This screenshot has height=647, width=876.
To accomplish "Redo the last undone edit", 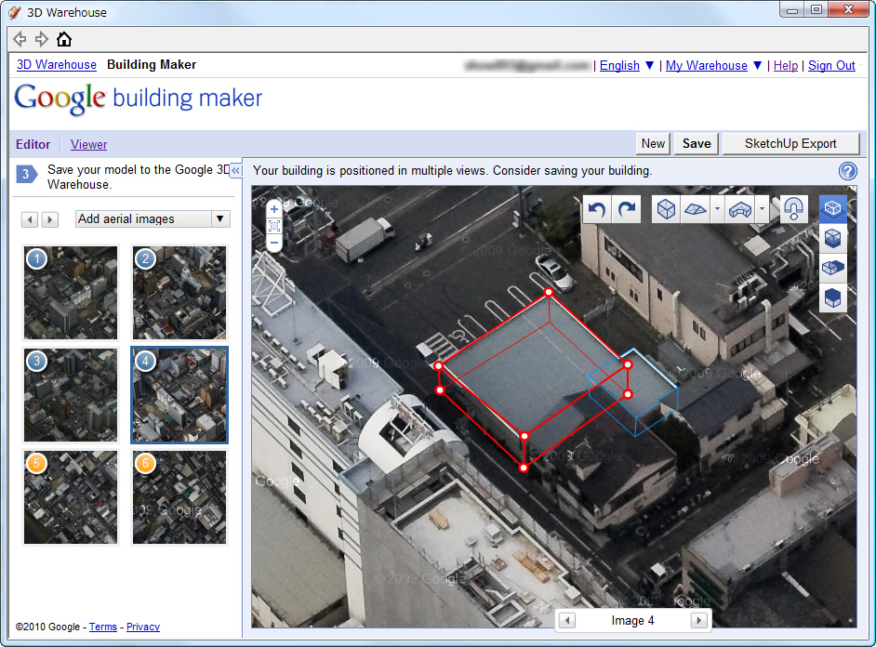I will click(626, 209).
